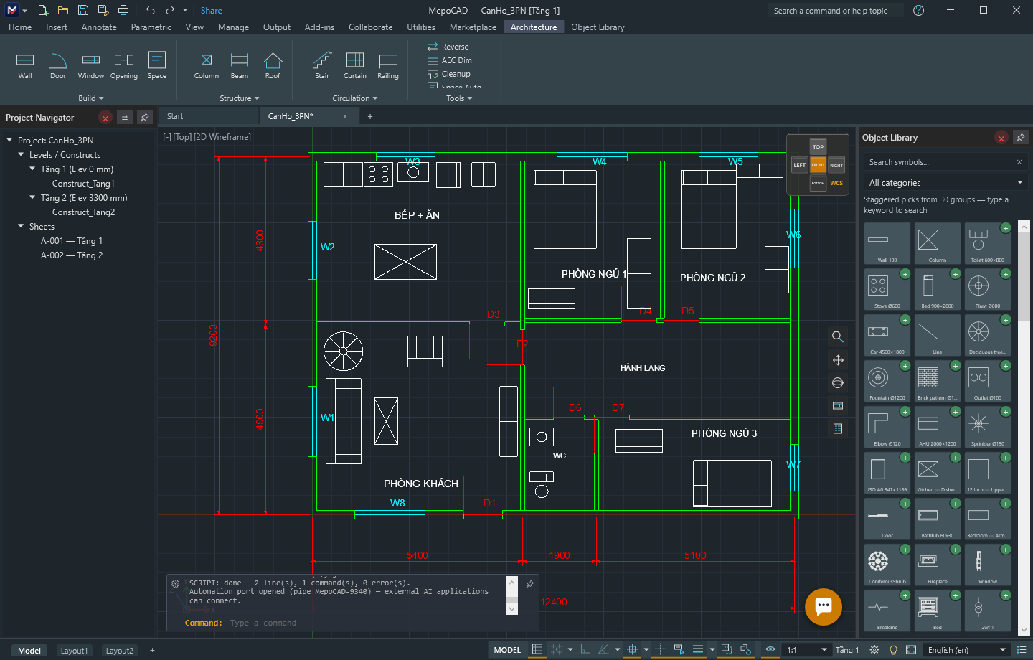This screenshot has width=1033, height=660.
Task: Click the TOP face of the view cube
Action: pos(818,147)
